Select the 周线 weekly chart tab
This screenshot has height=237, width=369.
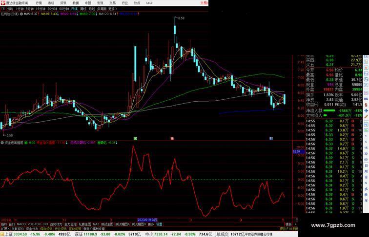[83, 9]
